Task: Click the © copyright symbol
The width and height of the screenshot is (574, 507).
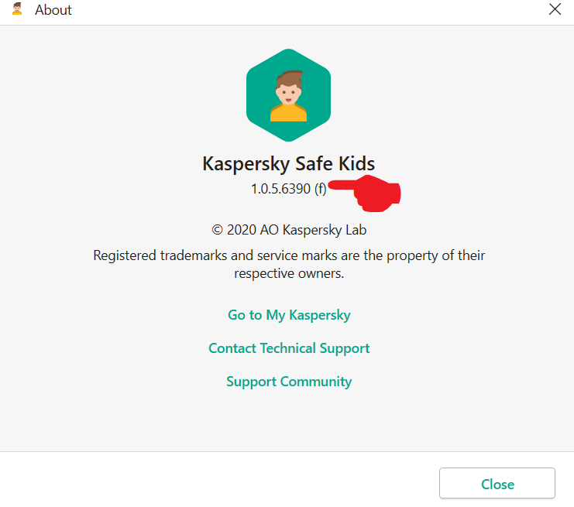Action: (x=217, y=230)
